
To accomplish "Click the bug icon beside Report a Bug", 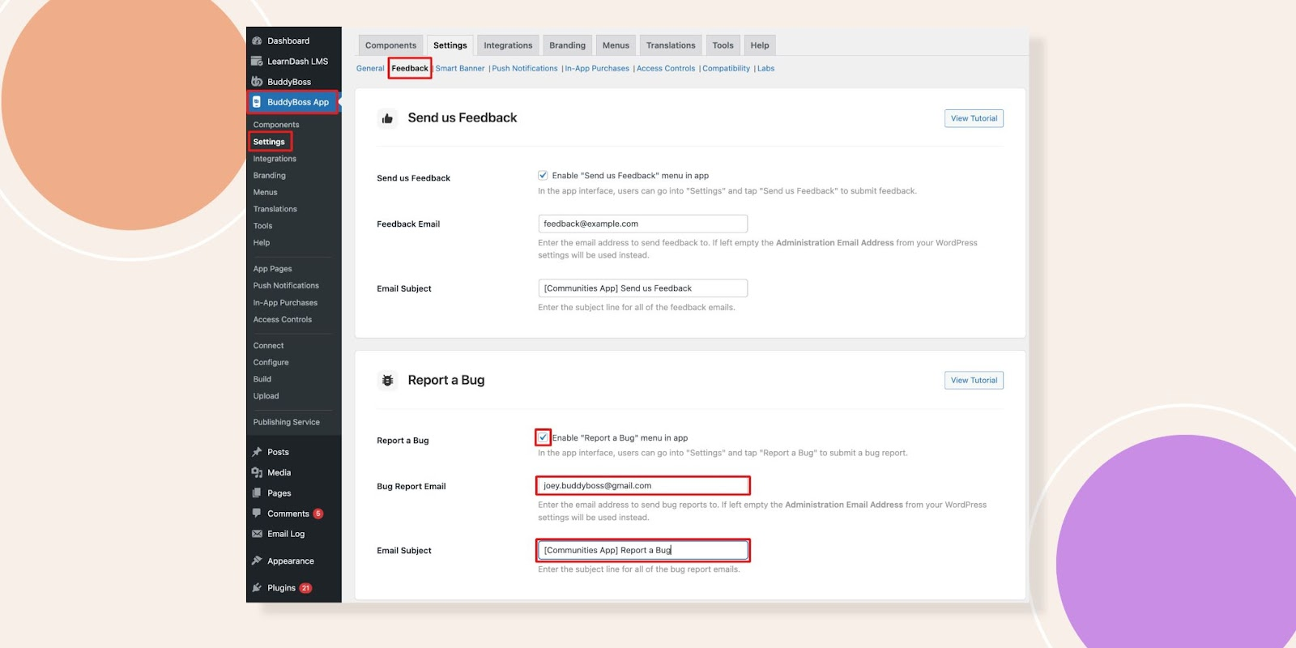I will click(x=387, y=380).
